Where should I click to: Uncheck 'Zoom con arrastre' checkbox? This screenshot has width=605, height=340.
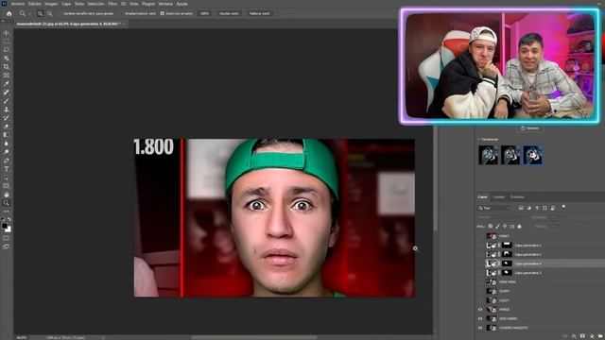click(x=162, y=13)
